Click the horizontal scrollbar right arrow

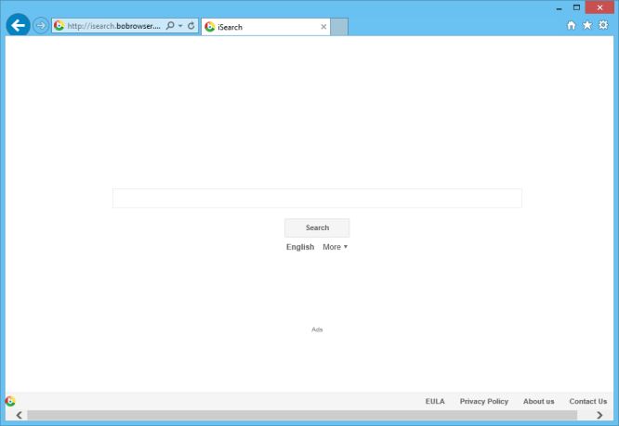pyautogui.click(x=600, y=415)
